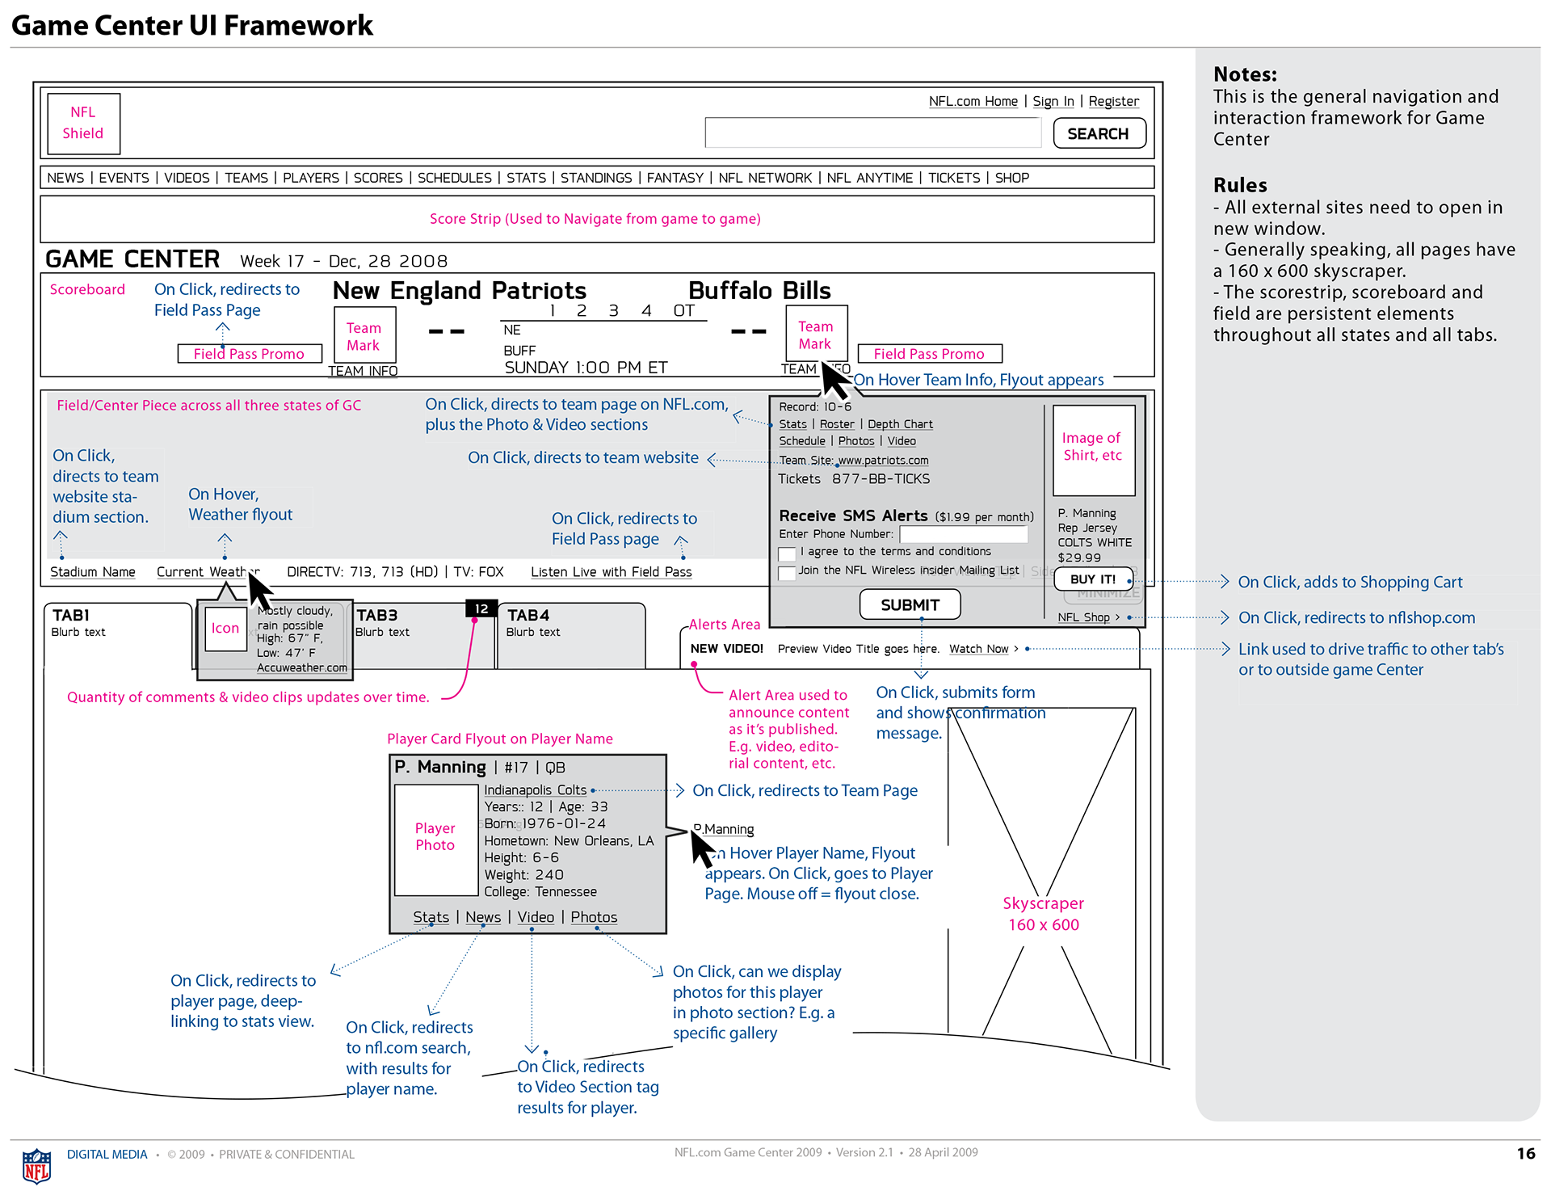Open the EVENTS menu item

tap(124, 178)
